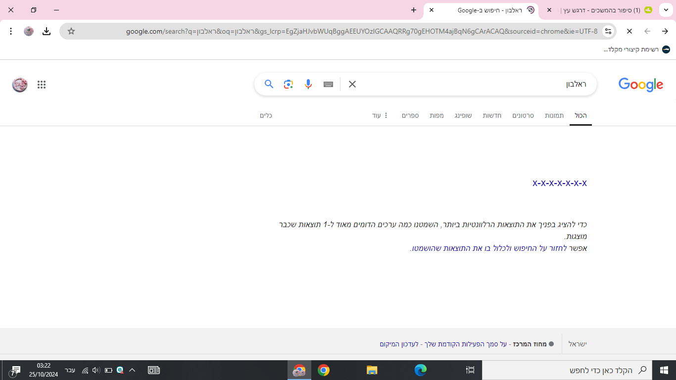Click the magnifying glass to search

[x=269, y=84]
